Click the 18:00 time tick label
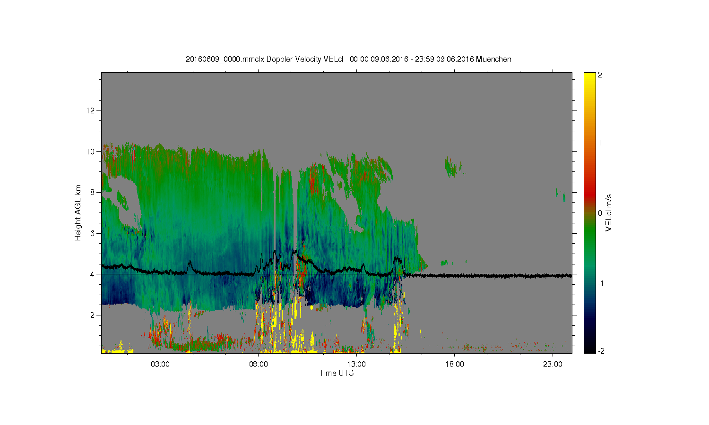Viewport: 709px width, 425px height. (455, 365)
